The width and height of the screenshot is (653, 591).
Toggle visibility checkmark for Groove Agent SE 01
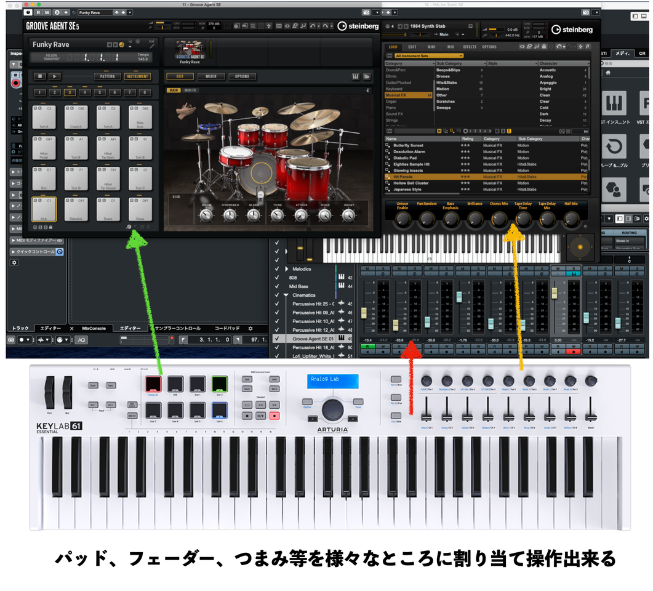point(276,339)
